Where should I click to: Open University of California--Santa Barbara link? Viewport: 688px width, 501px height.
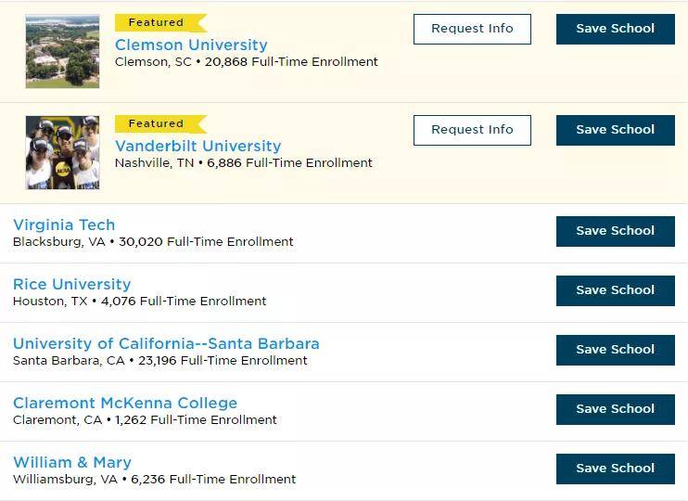click(166, 343)
